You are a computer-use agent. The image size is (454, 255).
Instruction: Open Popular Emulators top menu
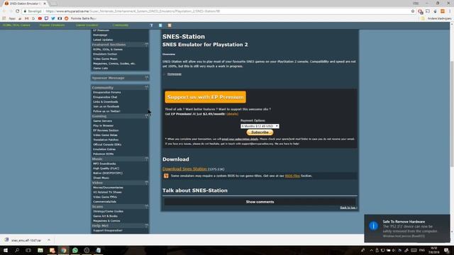click(x=52, y=25)
